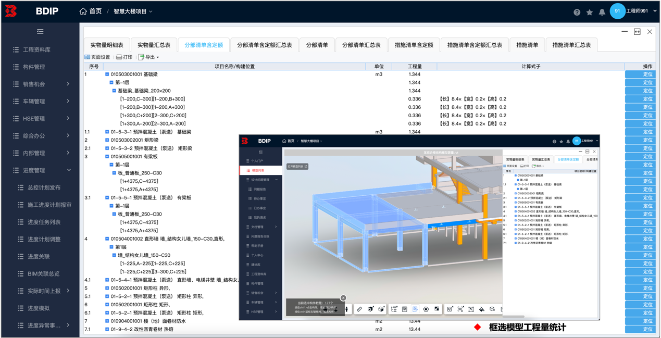Image resolution: width=661 pixels, height=338 pixels.
Task: Open the 智慧大楼项目 project dropdown
Action: coord(133,11)
